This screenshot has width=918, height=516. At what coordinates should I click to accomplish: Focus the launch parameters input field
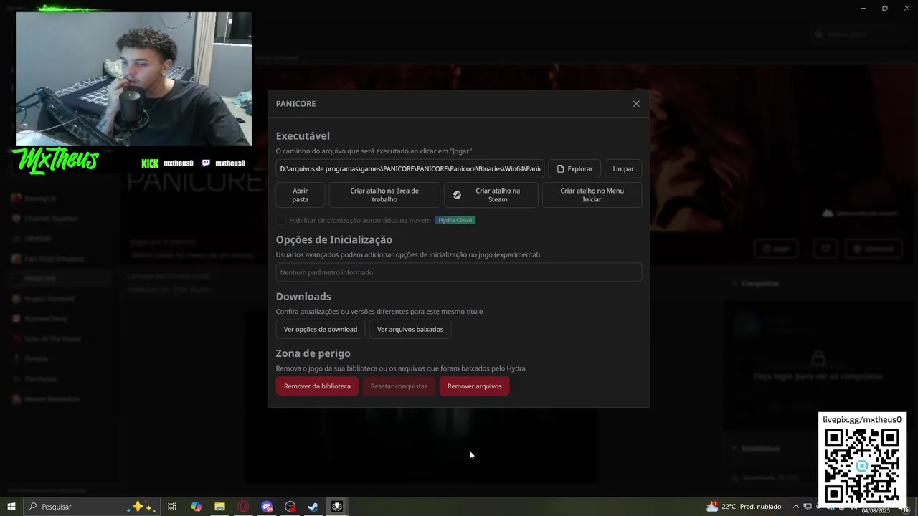click(x=459, y=272)
